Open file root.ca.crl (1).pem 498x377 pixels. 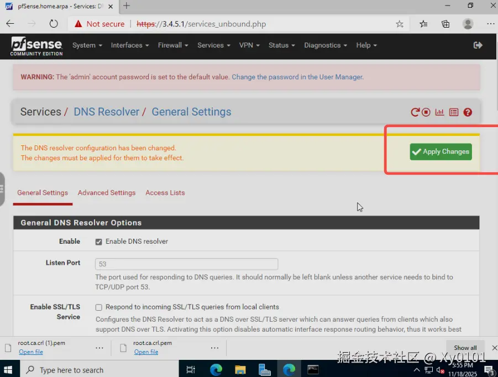click(31, 352)
